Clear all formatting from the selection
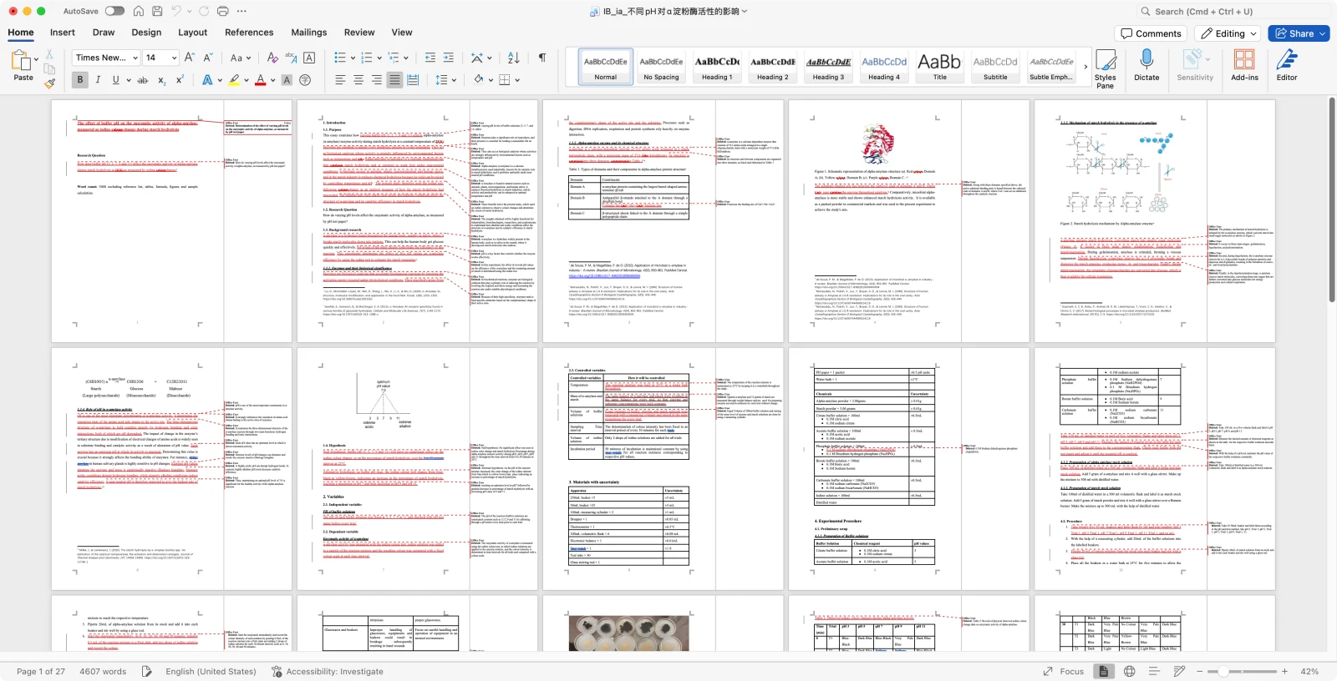The image size is (1337, 681). click(272, 58)
